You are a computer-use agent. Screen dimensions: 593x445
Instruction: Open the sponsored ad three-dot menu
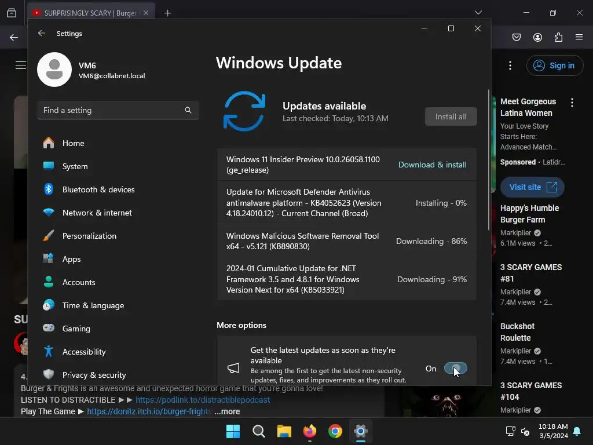point(572,102)
